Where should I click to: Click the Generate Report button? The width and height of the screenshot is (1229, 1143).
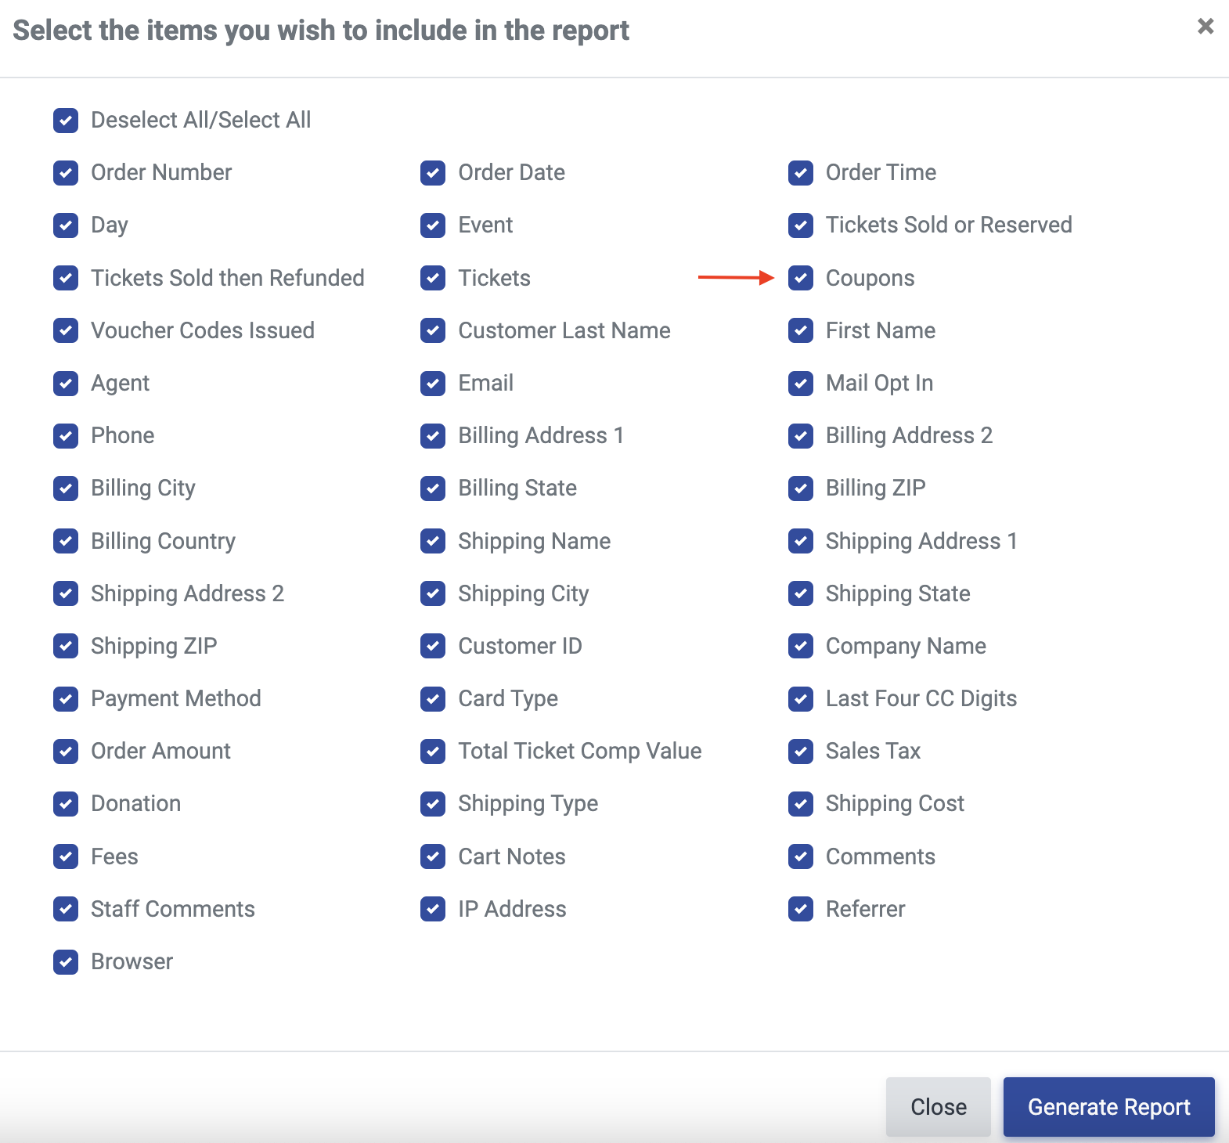[1108, 1107]
